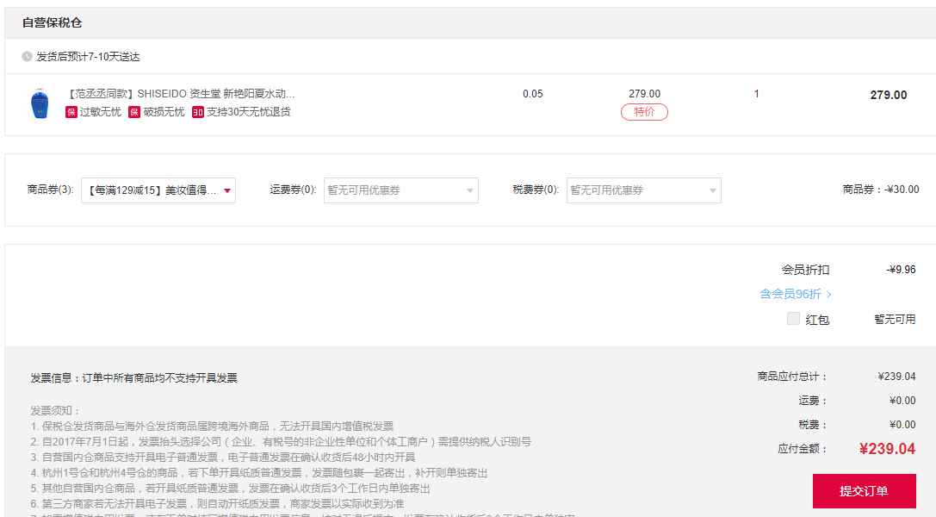Tick the 红包 red packet checkbox
This screenshot has width=936, height=517.
793,318
